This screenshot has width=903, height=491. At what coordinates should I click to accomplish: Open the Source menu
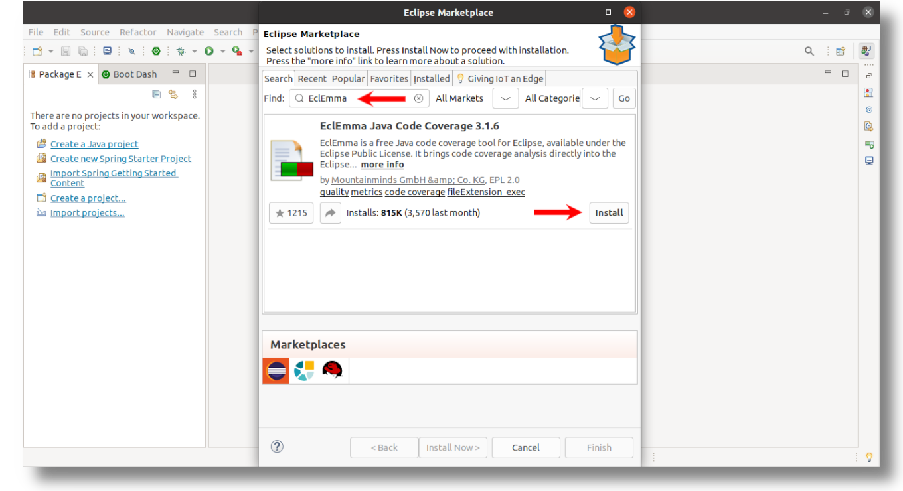(95, 32)
